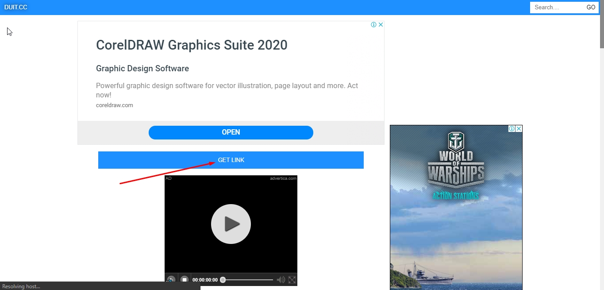Click the coreldraw.com ad URL
This screenshot has width=604, height=290.
point(115,105)
